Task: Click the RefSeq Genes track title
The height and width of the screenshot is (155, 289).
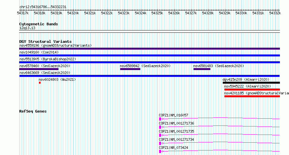Action: tap(33, 111)
